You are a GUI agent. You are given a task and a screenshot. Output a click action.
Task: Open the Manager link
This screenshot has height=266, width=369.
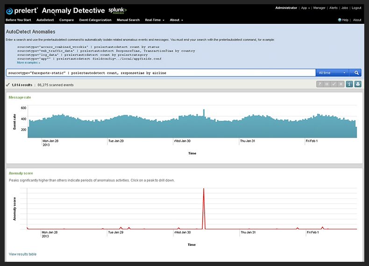point(319,8)
